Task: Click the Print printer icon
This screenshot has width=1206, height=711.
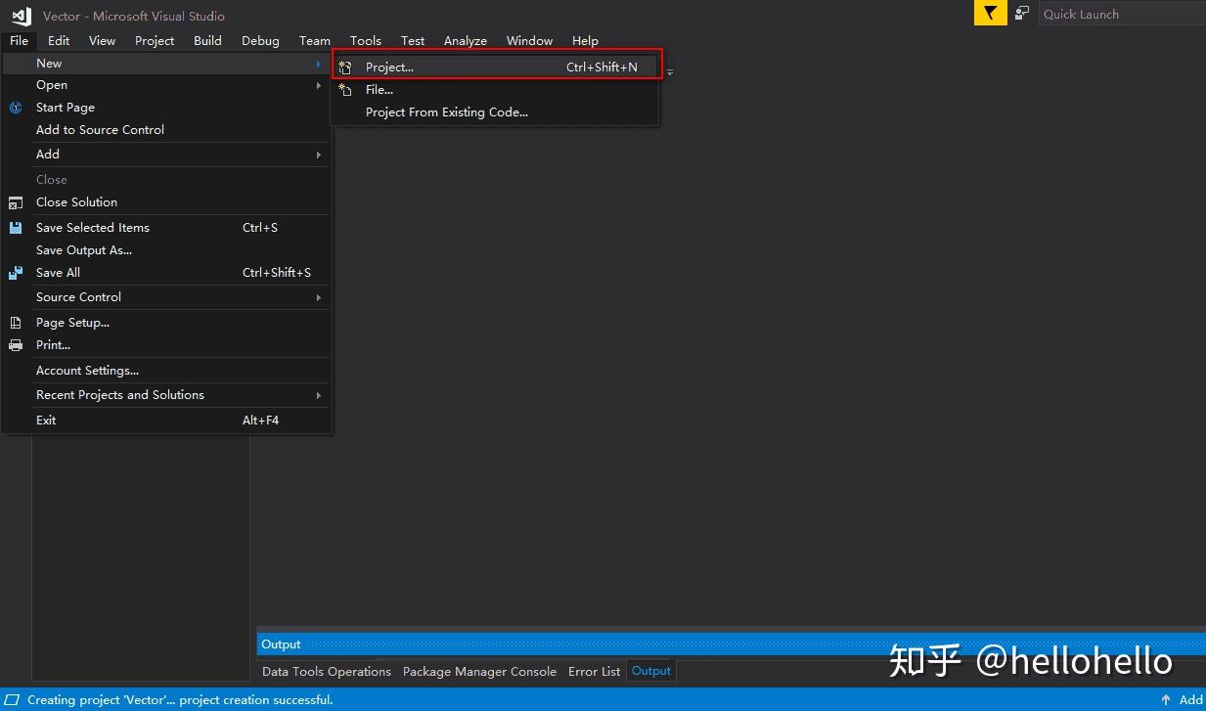Action: (16, 345)
